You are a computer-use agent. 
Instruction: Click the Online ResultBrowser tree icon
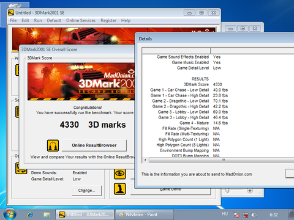tap(53, 145)
